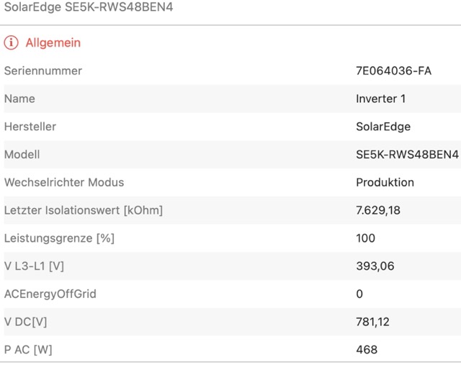Click the SolarEdge SE5K-RWS48BEN4 page title

[x=89, y=7]
